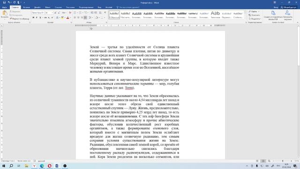Open the File (Файл) tab

click(5, 8)
